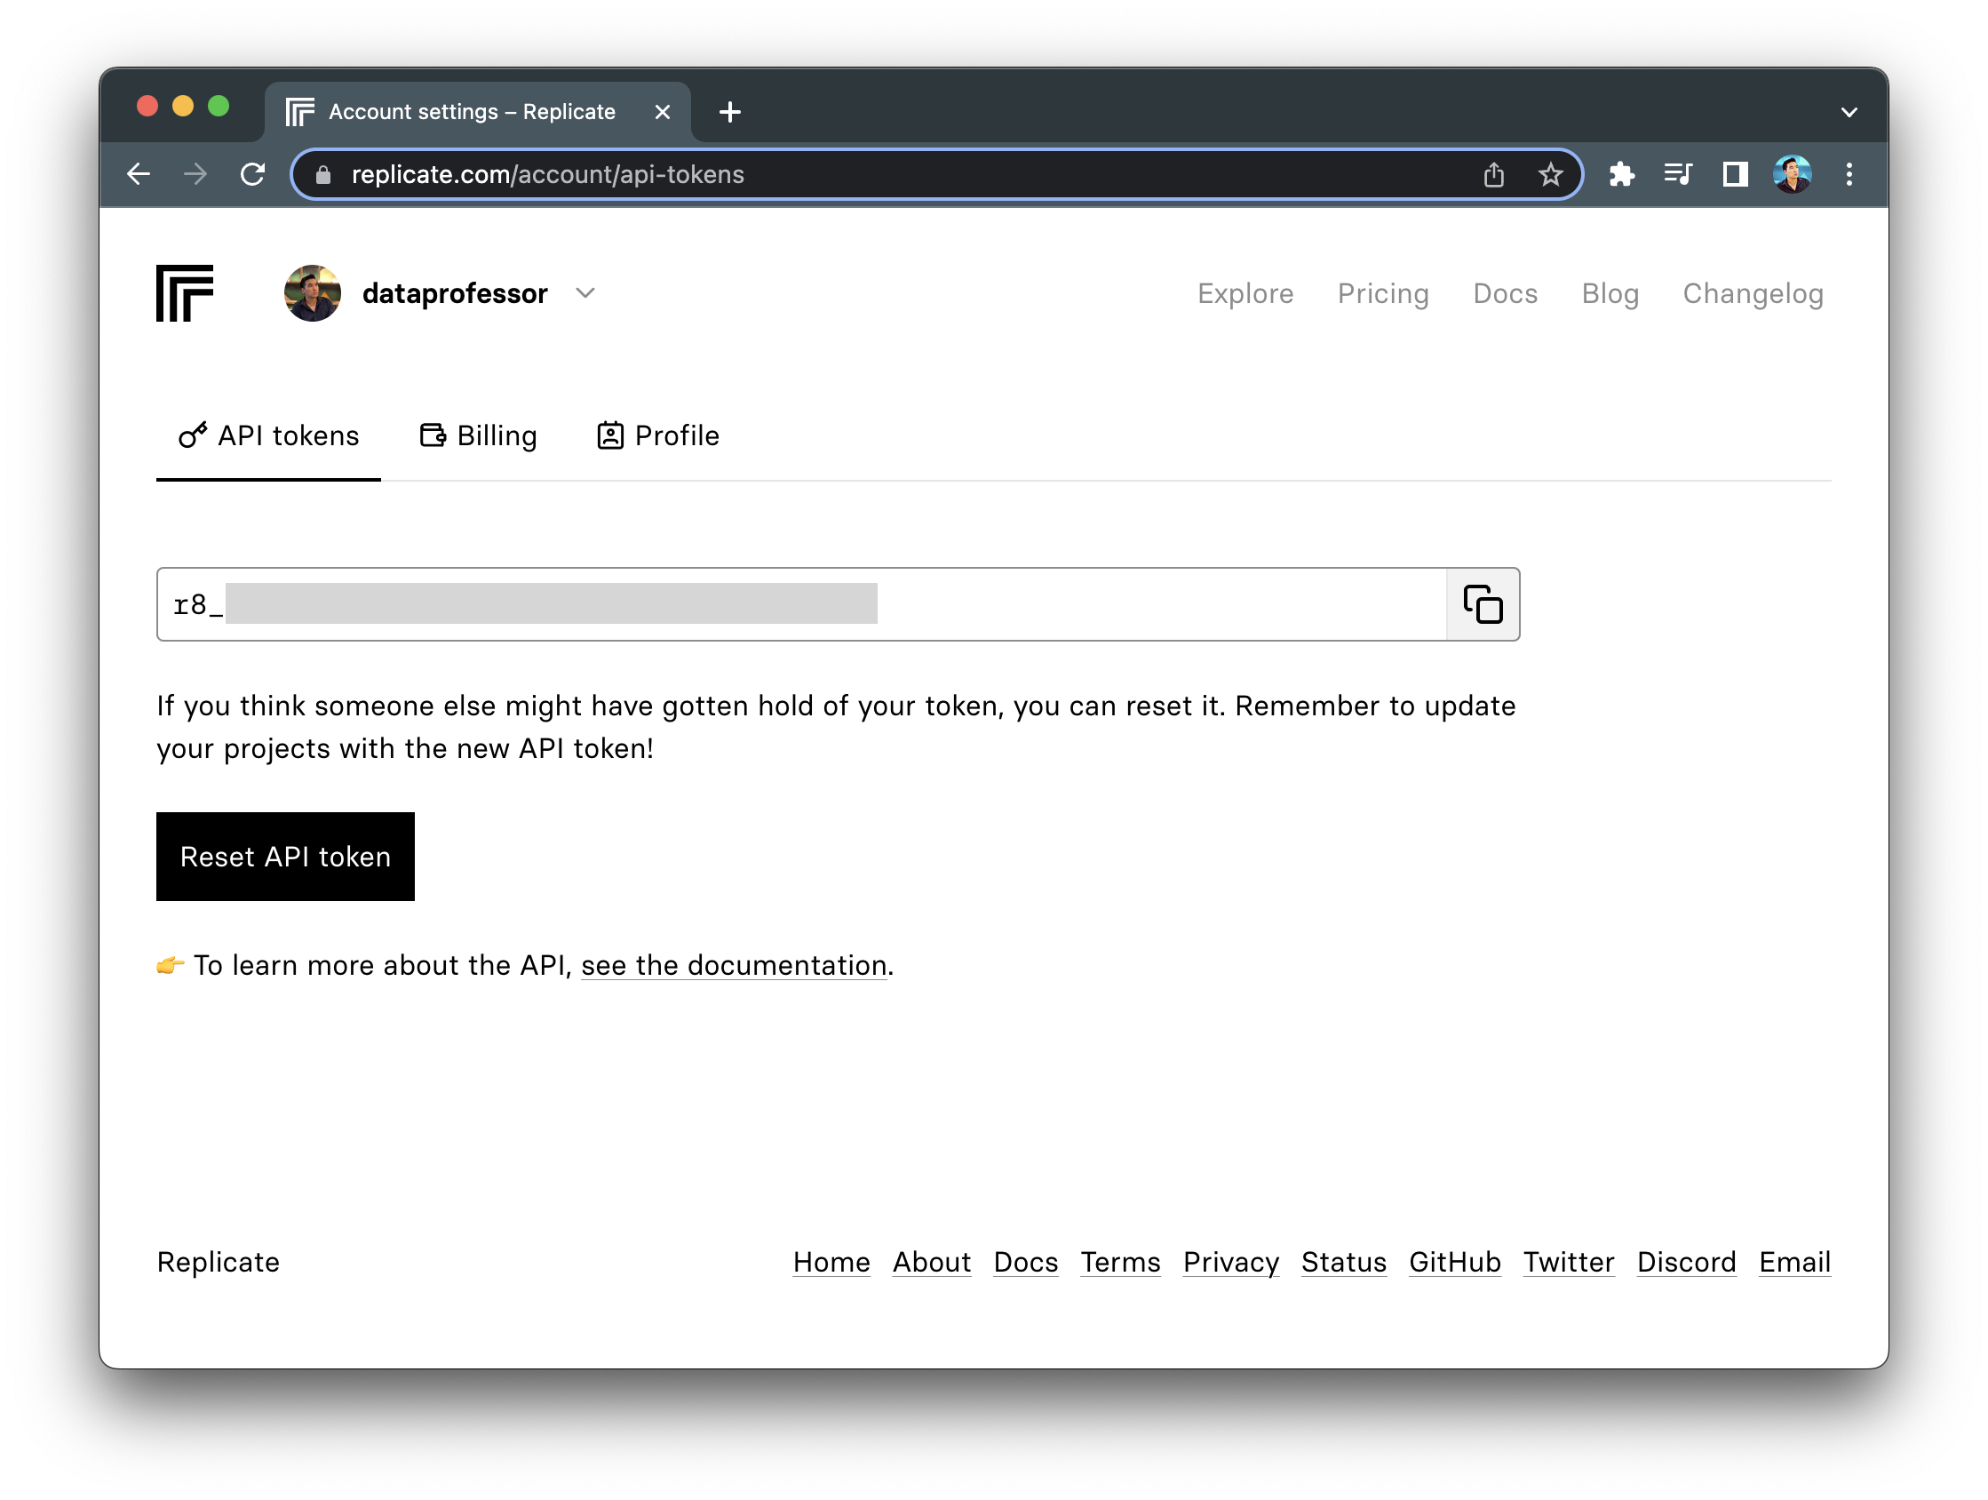Open Chrome profile avatar in toolbar
The image size is (1988, 1500).
coord(1792,174)
